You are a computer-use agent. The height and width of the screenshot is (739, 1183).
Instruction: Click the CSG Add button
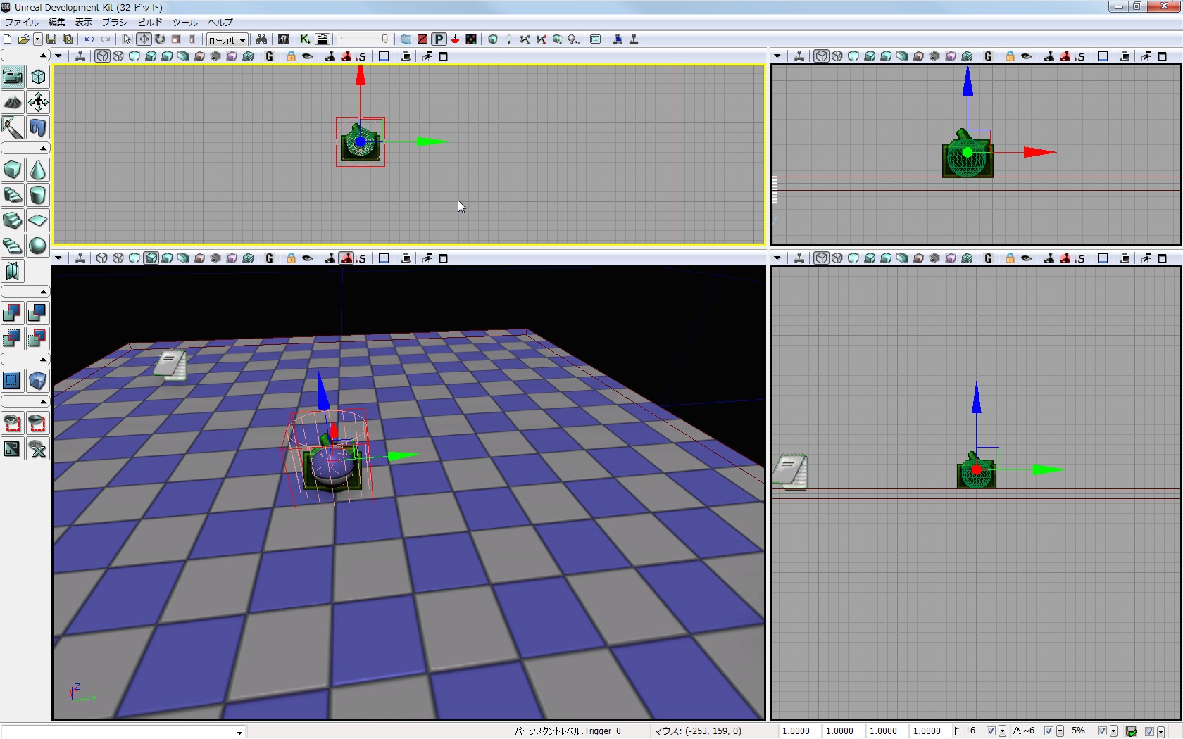click(x=12, y=313)
